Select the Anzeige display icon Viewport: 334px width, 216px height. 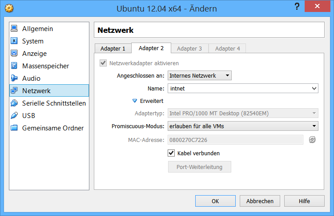(14, 54)
